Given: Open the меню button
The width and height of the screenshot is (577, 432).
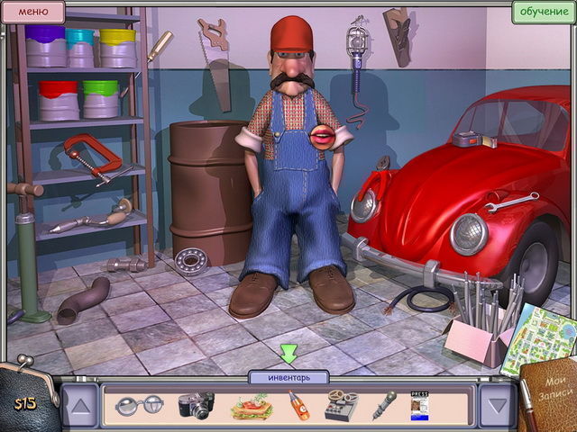Looking at the screenshot, I should click(x=33, y=12).
